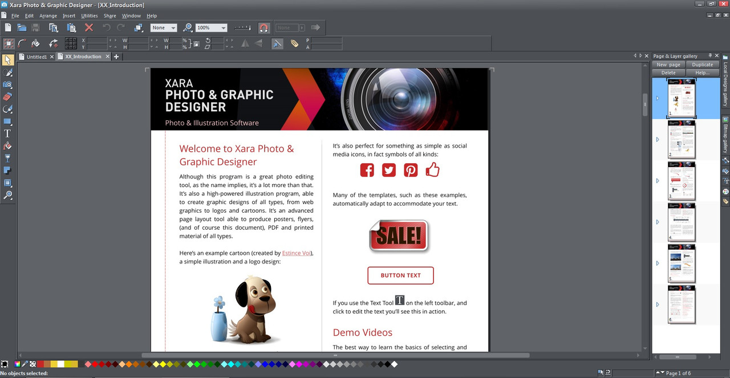Select the Fill tool paint bucket
This screenshot has height=378, width=730.
(x=7, y=146)
